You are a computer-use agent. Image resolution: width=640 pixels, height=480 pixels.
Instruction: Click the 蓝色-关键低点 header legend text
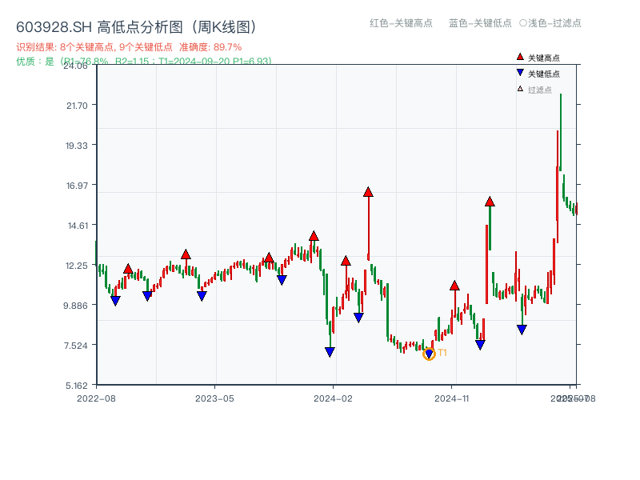480,23
